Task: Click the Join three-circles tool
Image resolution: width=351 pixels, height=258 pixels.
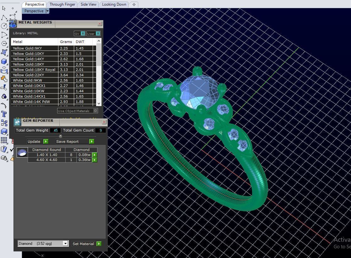Action: [x=4, y=96]
